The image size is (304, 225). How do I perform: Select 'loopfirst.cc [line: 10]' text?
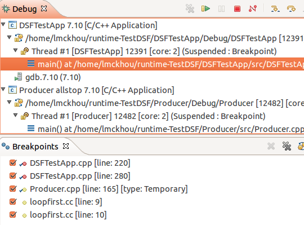(x=68, y=215)
